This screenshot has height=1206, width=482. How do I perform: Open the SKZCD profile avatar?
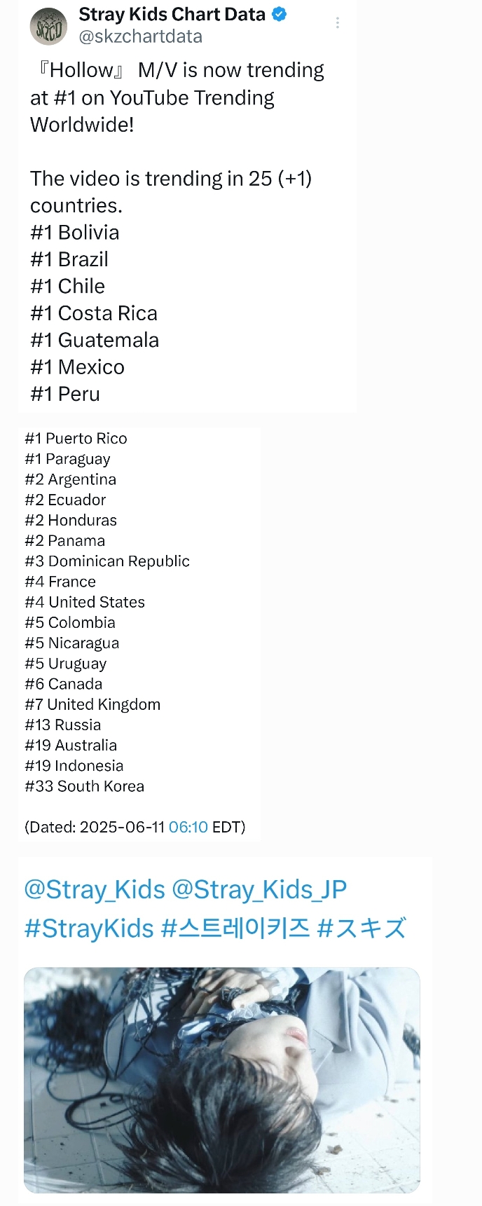click(x=48, y=25)
